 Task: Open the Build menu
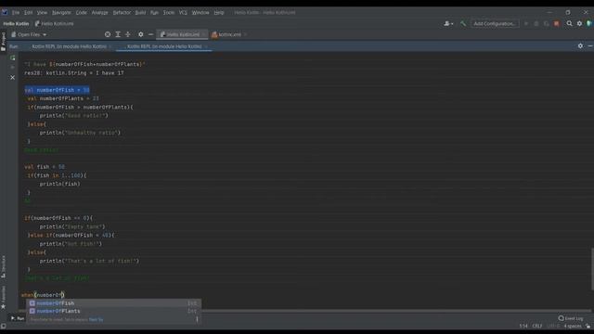[x=140, y=12]
